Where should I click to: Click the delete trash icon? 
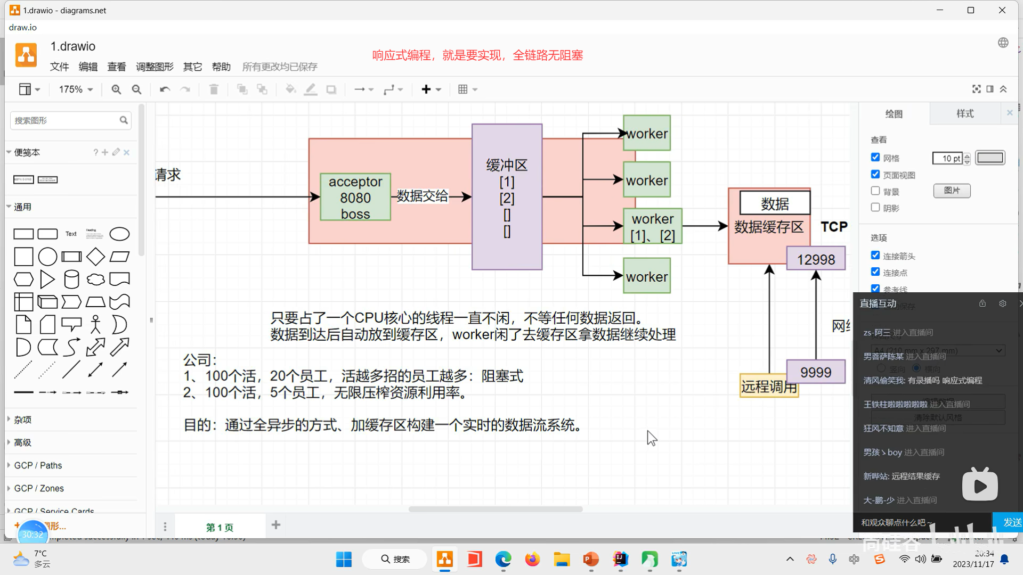click(x=214, y=89)
